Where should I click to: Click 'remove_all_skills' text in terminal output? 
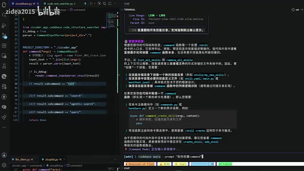180,60
